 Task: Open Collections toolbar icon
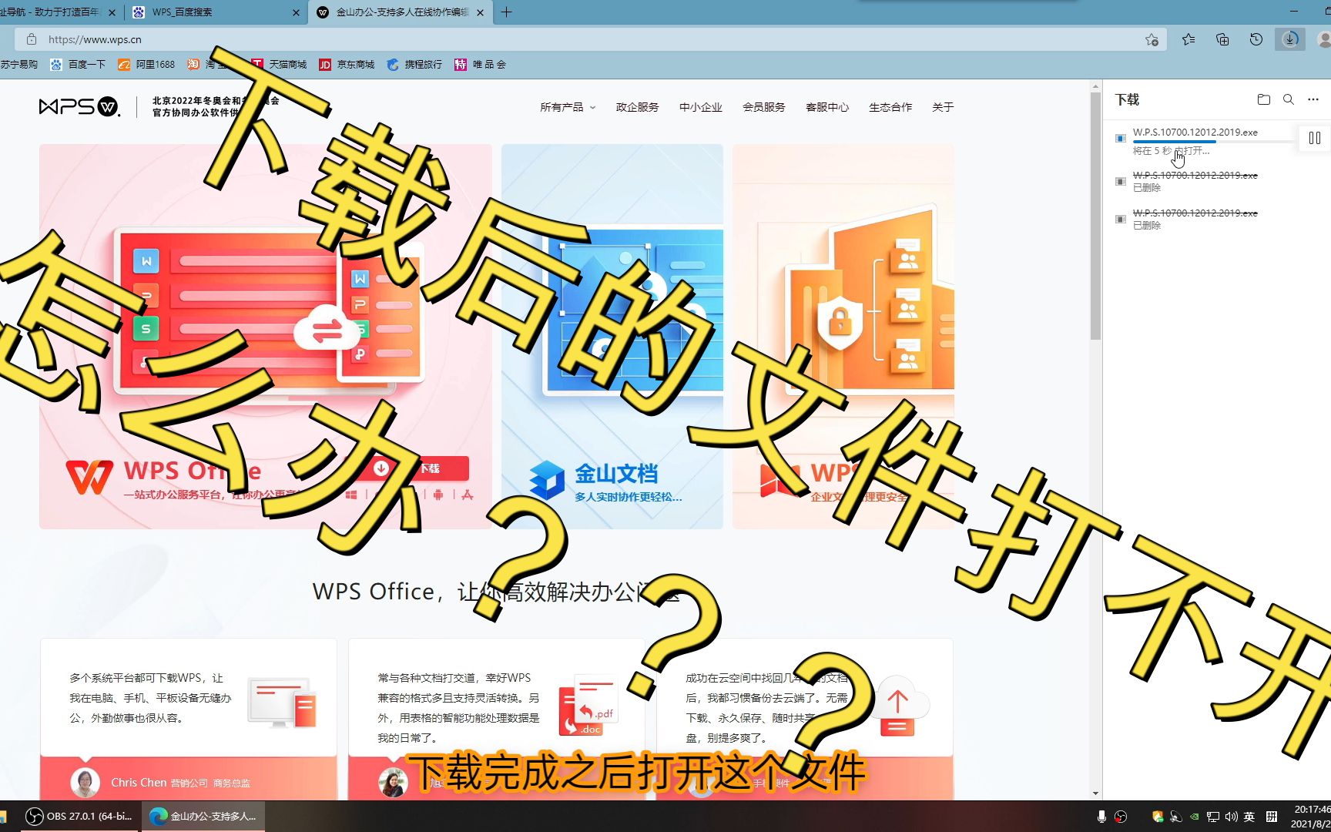(x=1222, y=39)
